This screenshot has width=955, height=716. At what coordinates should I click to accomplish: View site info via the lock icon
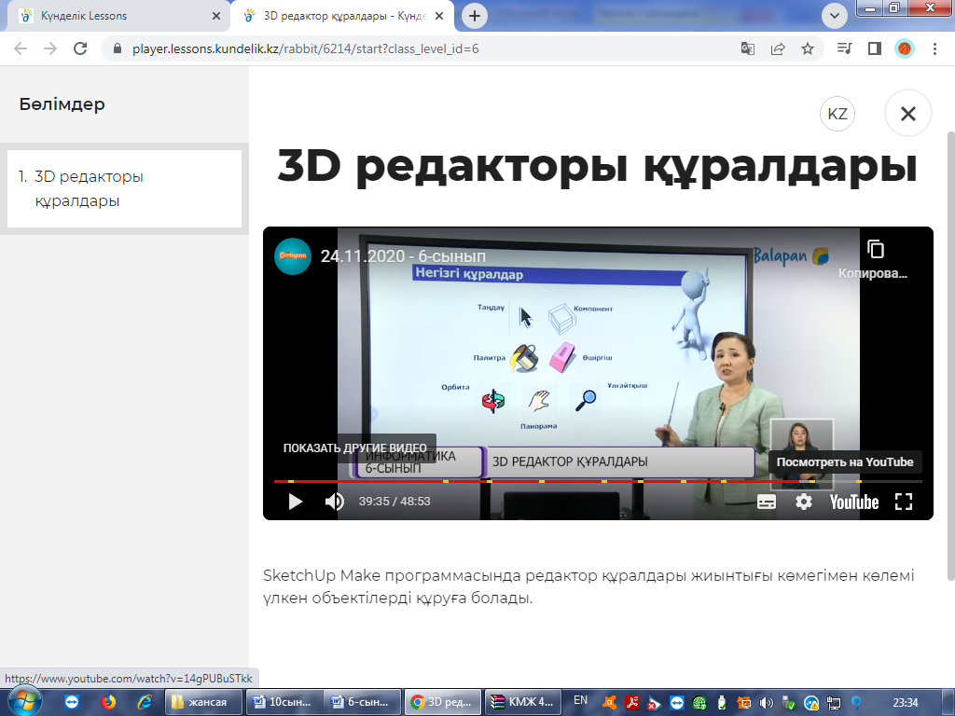pos(118,48)
